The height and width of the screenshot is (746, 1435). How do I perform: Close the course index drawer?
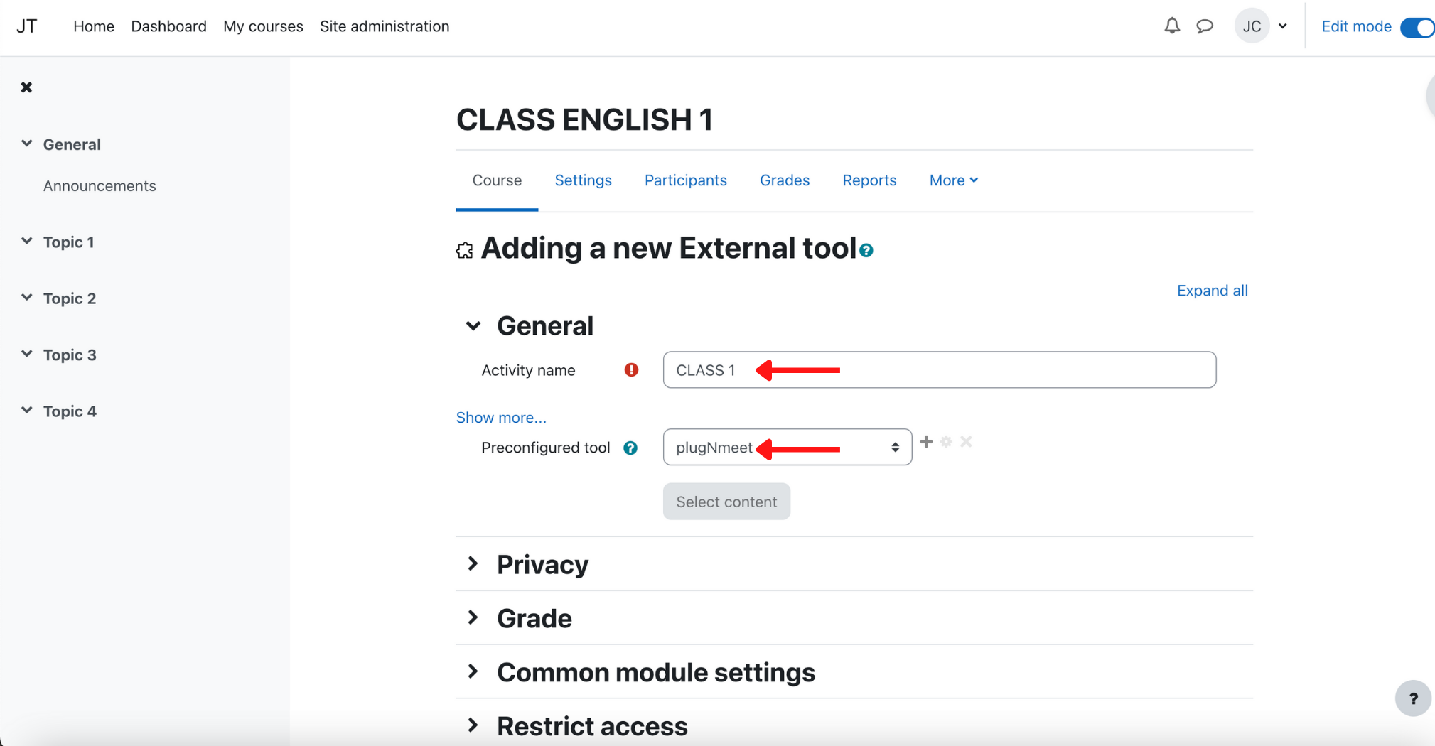click(26, 87)
